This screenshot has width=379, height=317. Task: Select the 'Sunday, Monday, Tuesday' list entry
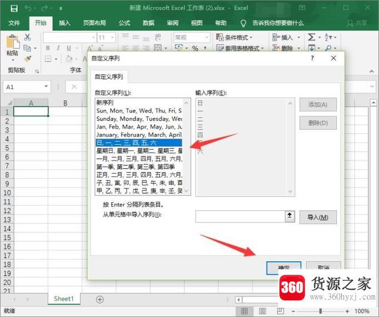coord(139,119)
